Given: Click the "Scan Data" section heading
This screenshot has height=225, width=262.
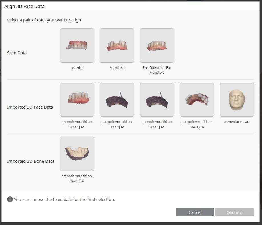Looking at the screenshot, I should point(17,53).
